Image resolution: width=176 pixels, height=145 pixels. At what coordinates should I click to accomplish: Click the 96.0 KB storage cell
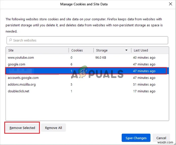tap(101, 57)
